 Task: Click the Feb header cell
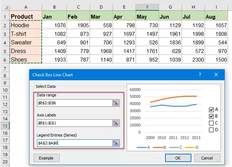coord(78,15)
